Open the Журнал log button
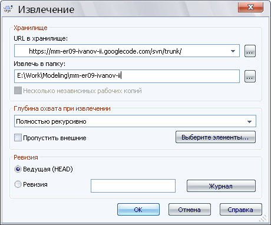Screen dimensions: 271x225 (x=221, y=186)
